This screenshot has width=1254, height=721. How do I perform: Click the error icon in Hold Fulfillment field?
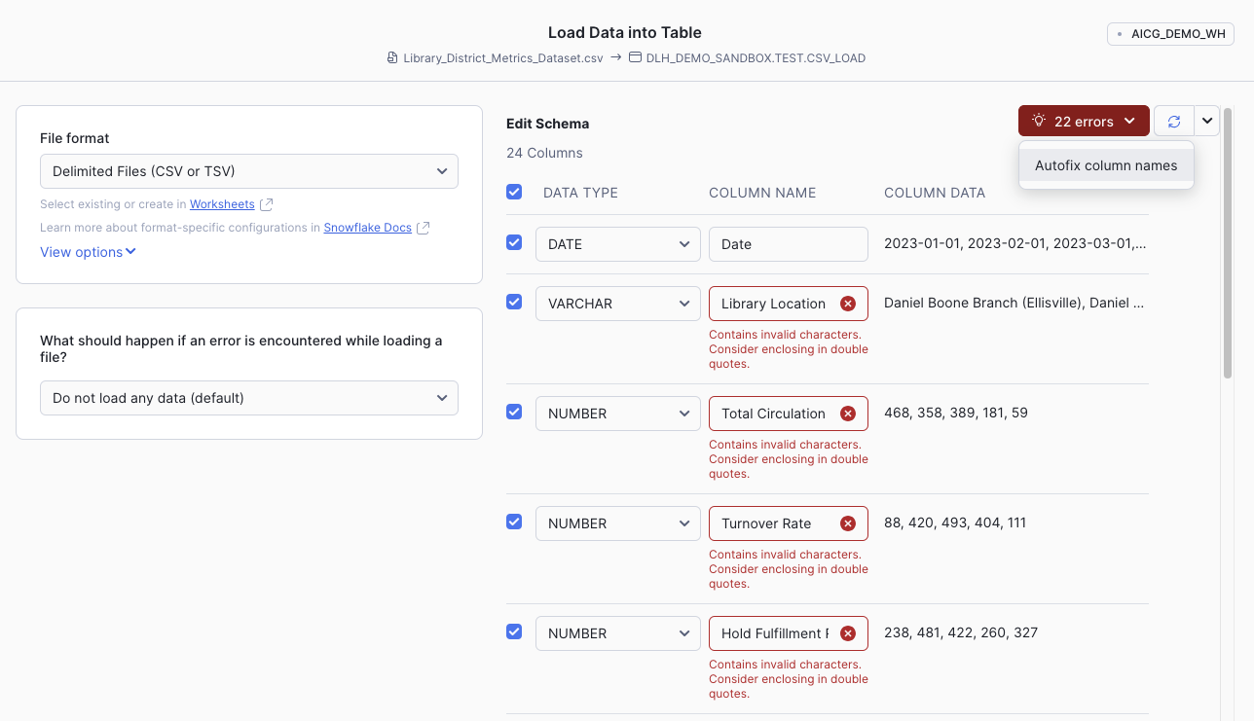(847, 633)
